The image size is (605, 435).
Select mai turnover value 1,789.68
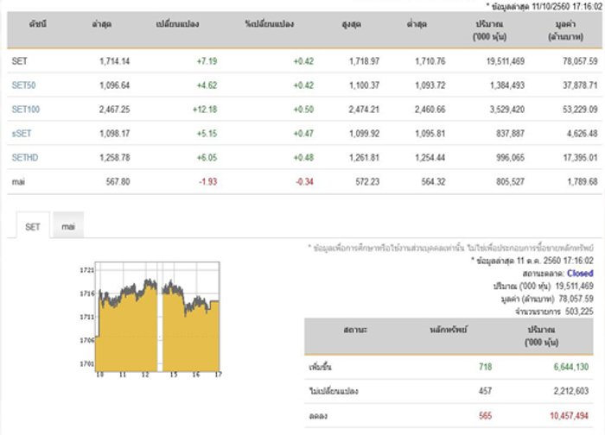(x=583, y=181)
